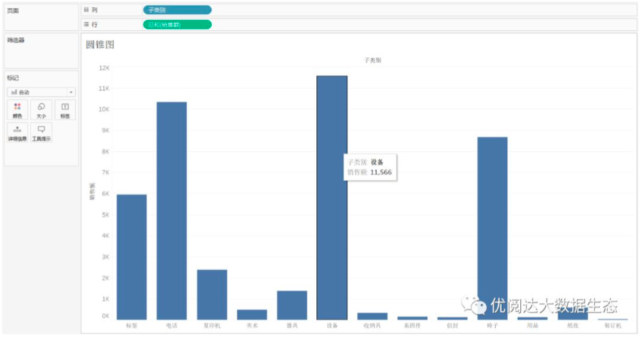Image resolution: width=639 pixels, height=337 pixels.
Task: Select the 总和(销售额) pill on the rows shelf
Action: (177, 24)
